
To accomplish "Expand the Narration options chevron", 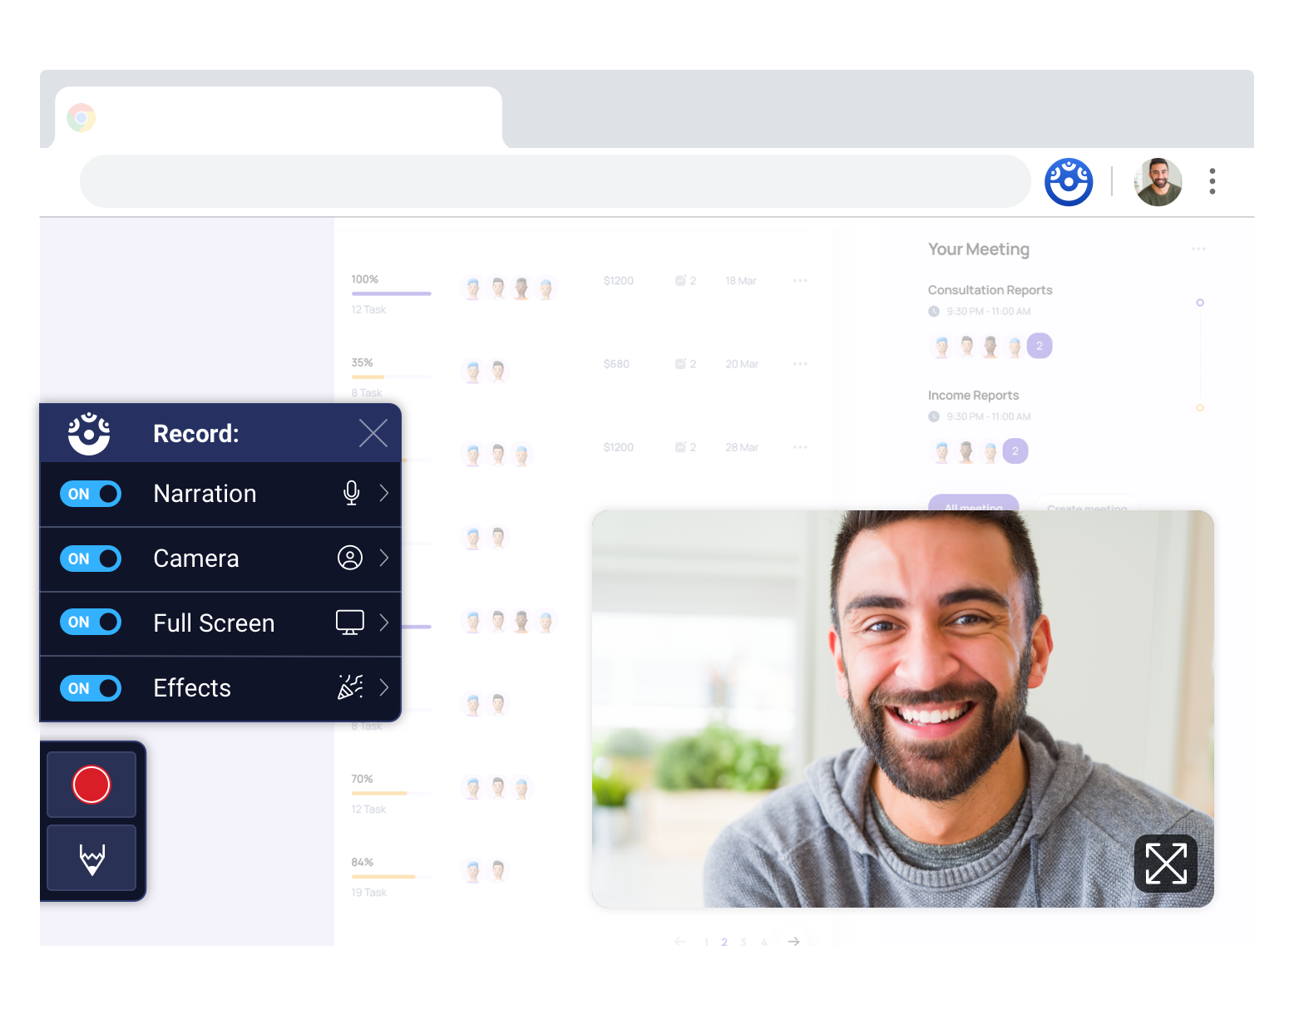I will (384, 493).
